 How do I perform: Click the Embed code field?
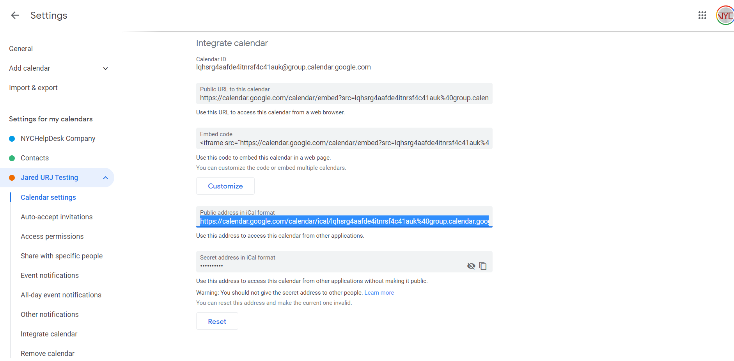pyautogui.click(x=344, y=143)
